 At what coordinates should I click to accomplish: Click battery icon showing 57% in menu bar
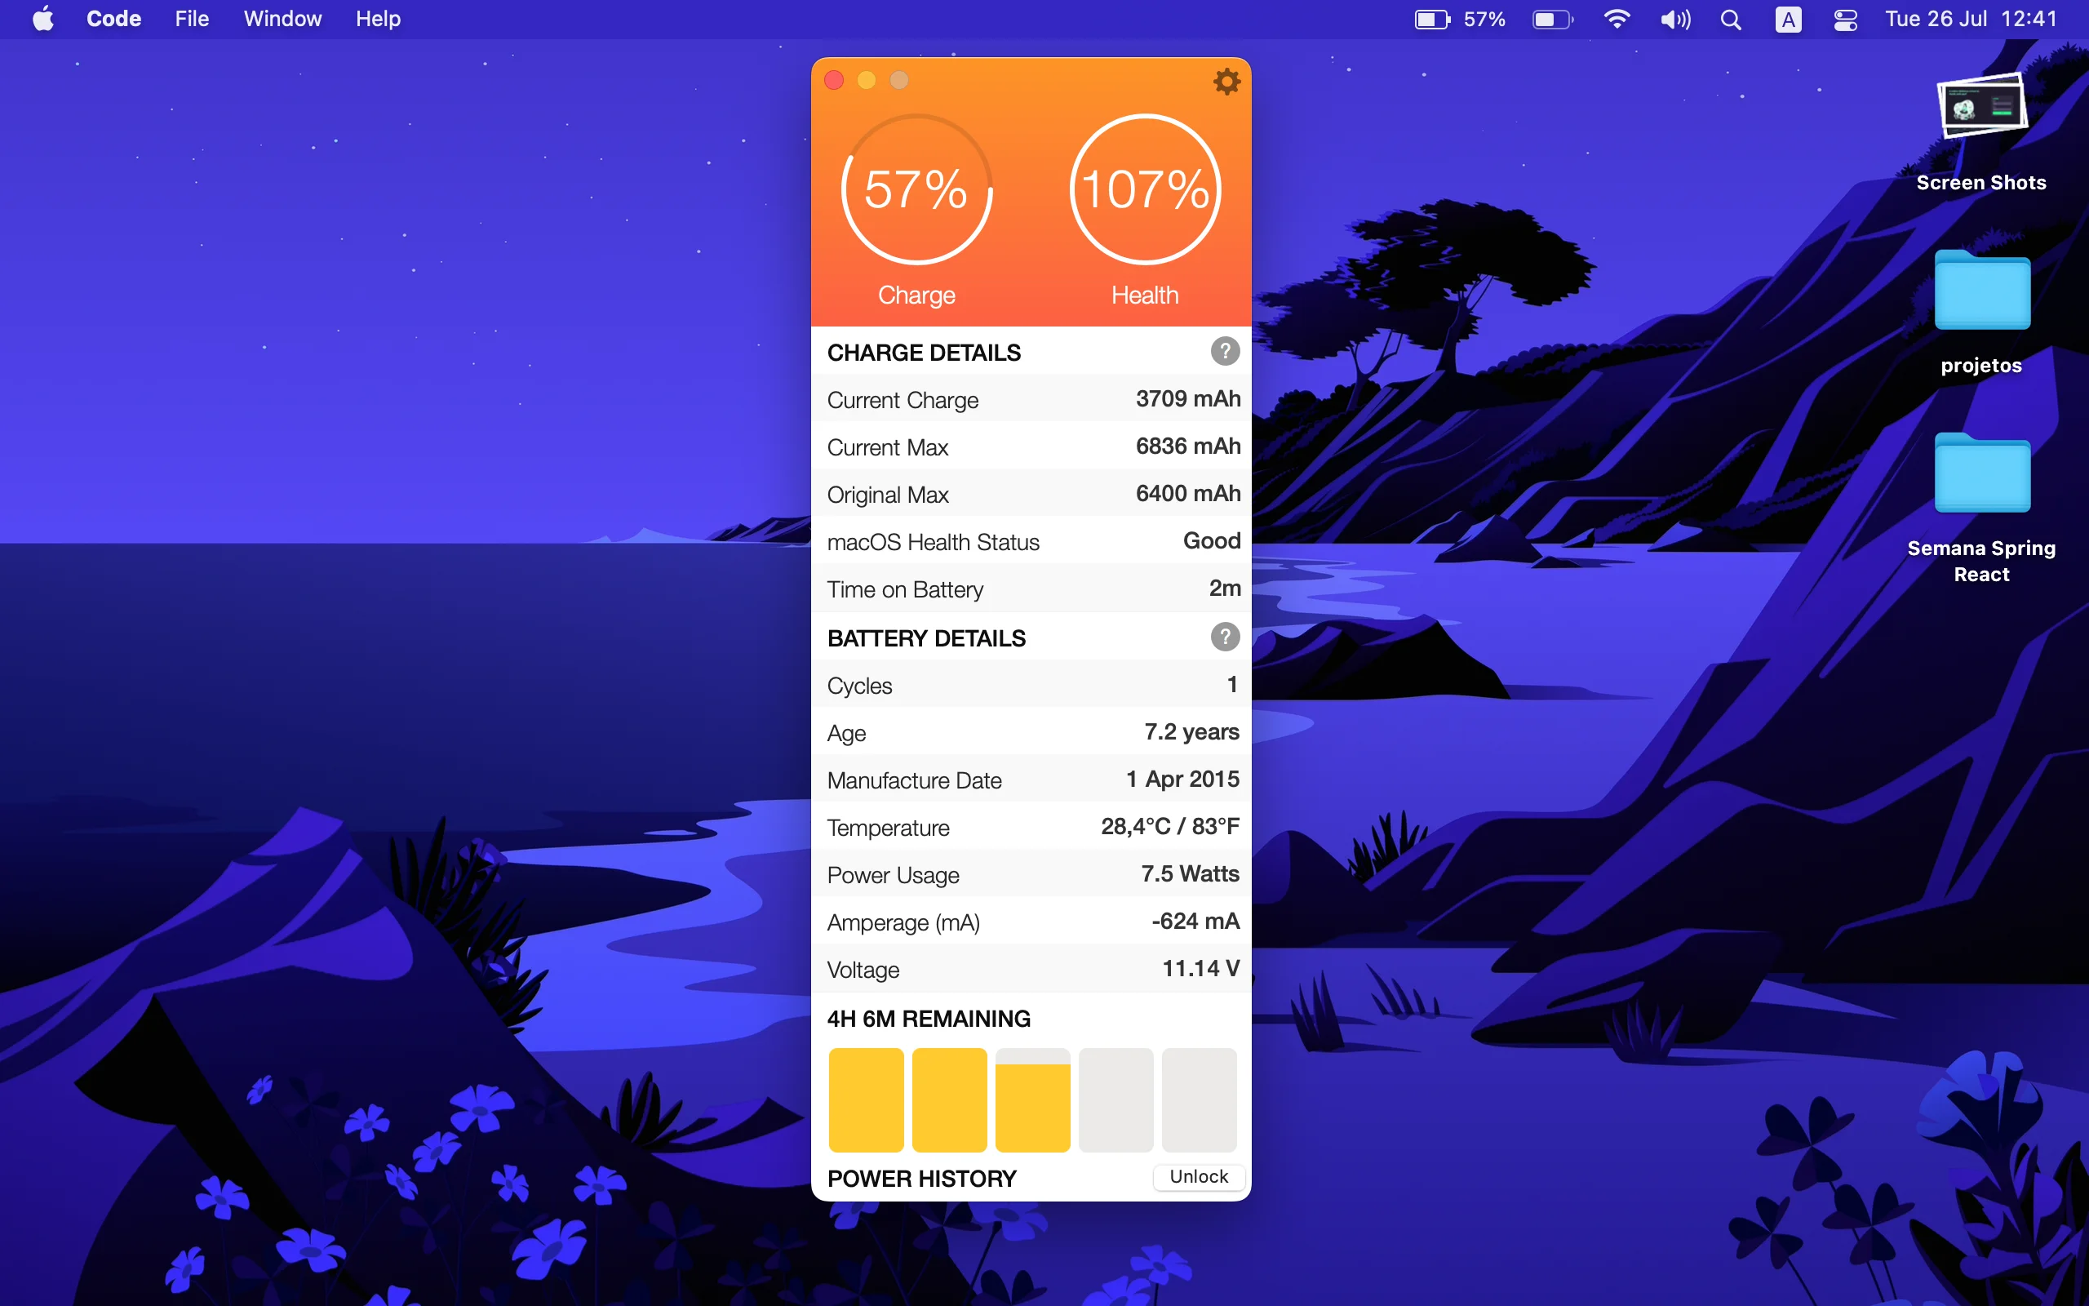1433,19
